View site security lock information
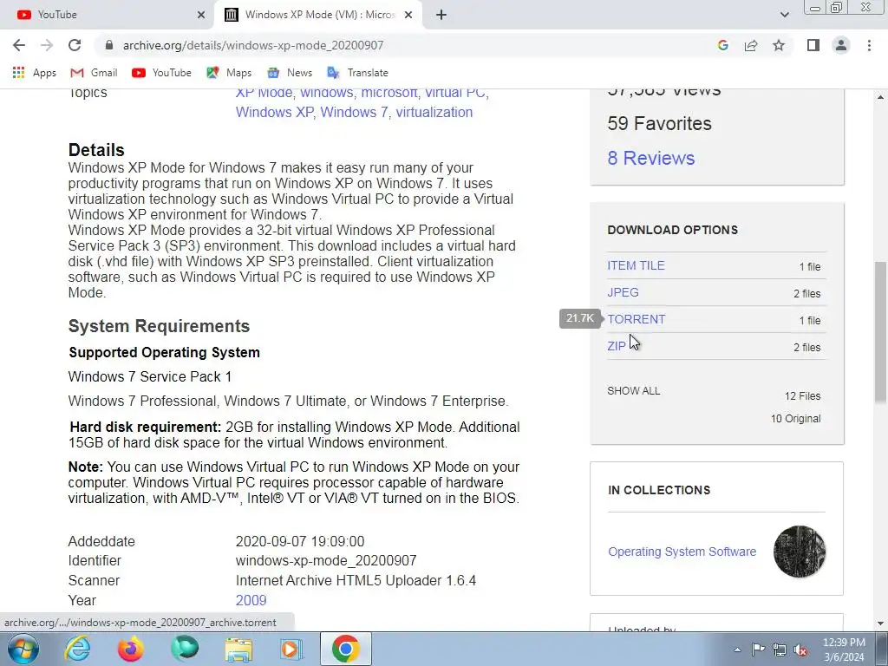888x666 pixels. pyautogui.click(x=108, y=45)
